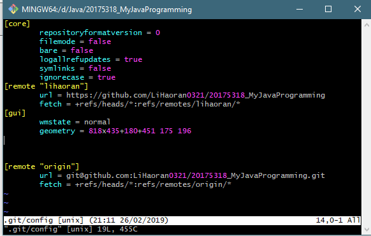This screenshot has width=371, height=236.
Task: Click the Git Bash MINGW64 title bar icon
Action: click(x=13, y=9)
